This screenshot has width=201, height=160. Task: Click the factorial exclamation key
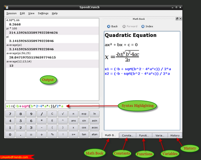tap(63, 135)
